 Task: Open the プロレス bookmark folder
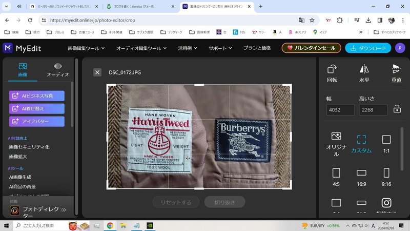[55, 32]
